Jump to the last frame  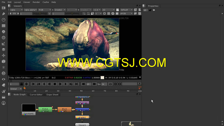point(76,84)
